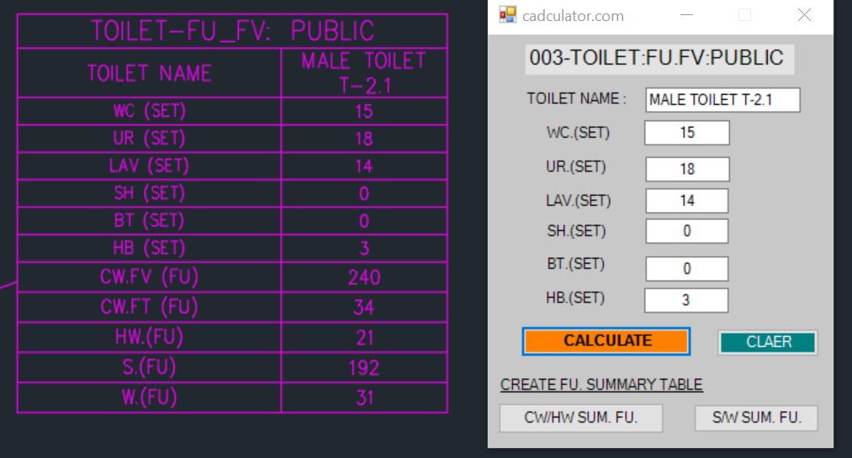This screenshot has height=458, width=852.
Task: Select the UR.(SET) input box
Action: click(687, 169)
